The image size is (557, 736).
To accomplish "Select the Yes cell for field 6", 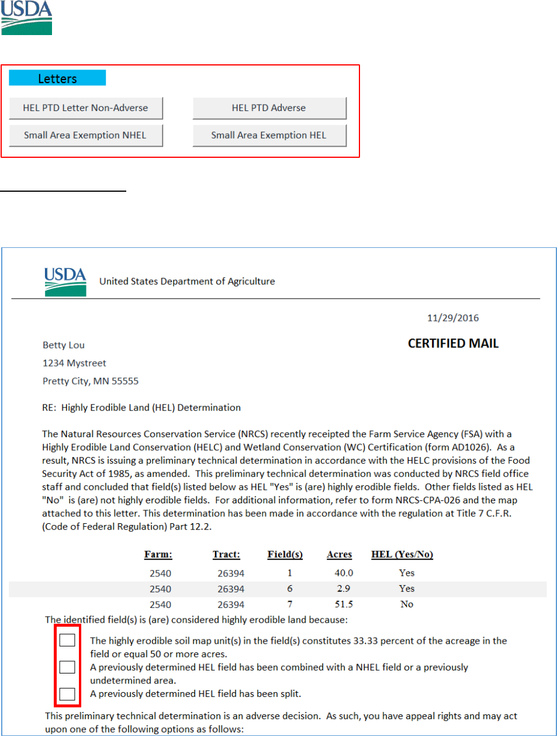I will (x=407, y=589).
